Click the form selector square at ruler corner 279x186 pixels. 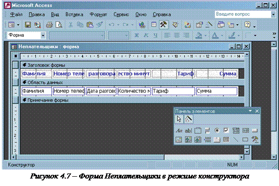pyautogui.click(x=15, y=56)
